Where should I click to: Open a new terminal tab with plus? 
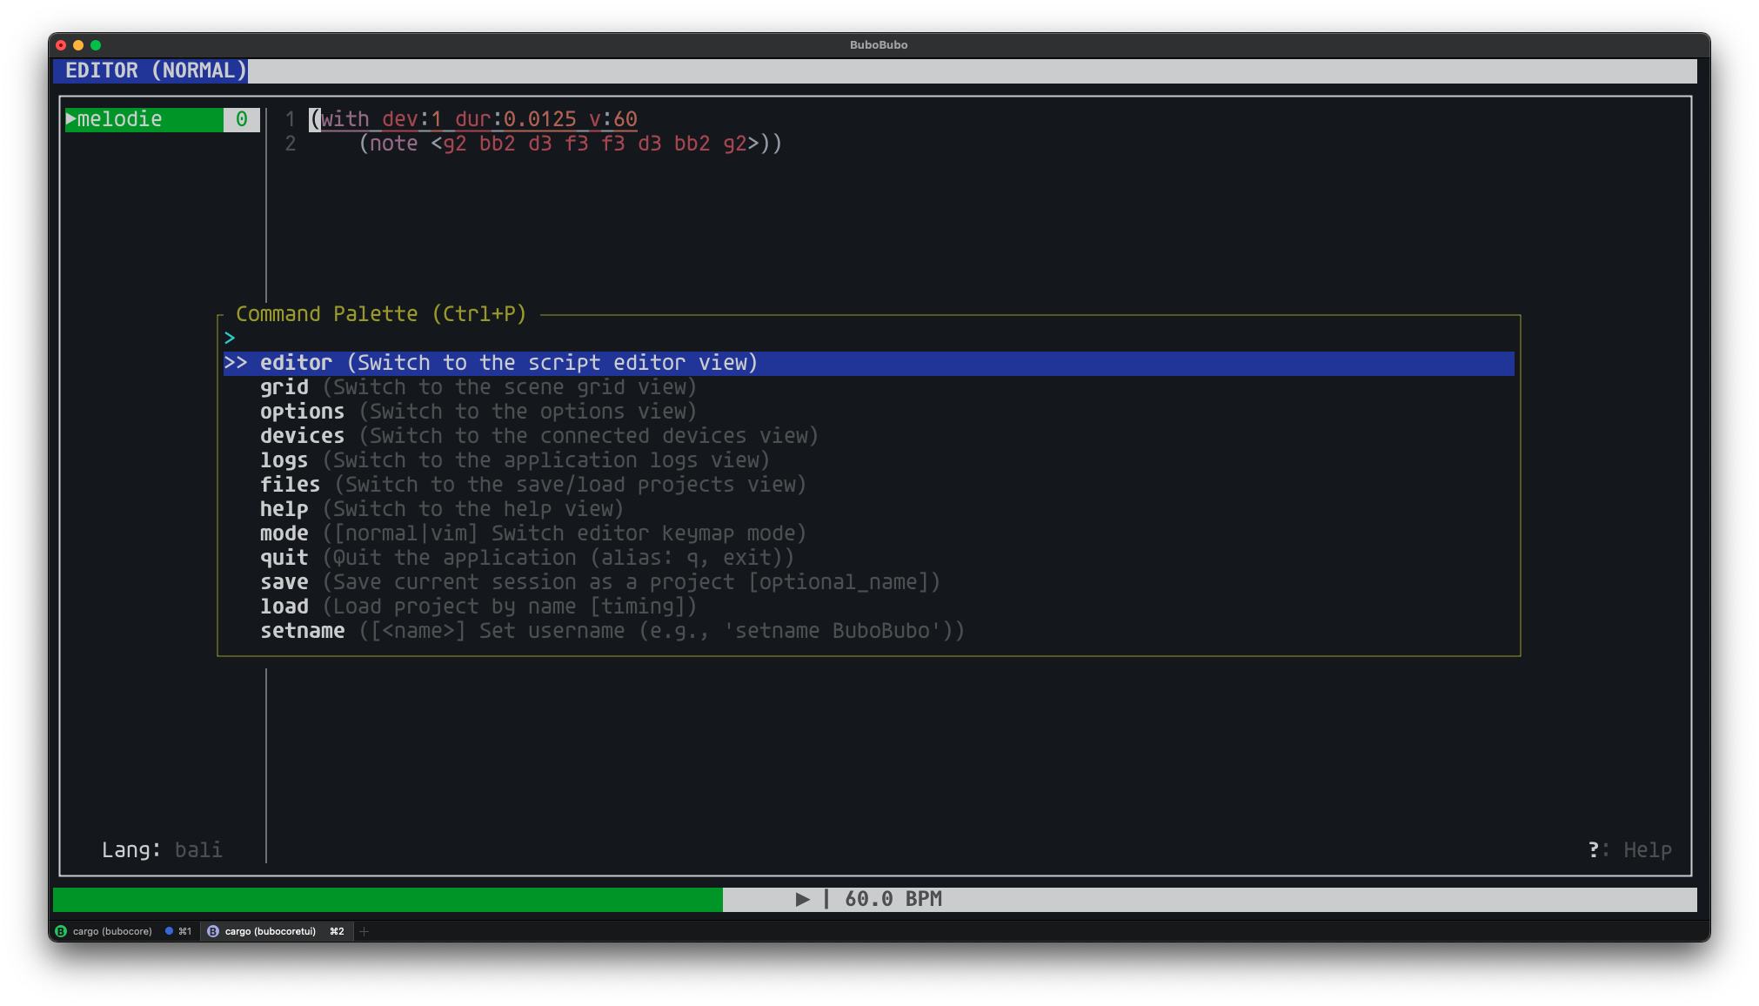pyautogui.click(x=365, y=931)
